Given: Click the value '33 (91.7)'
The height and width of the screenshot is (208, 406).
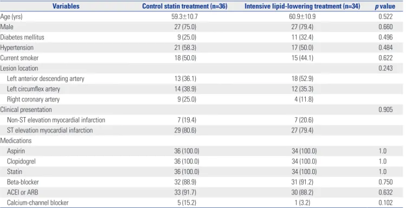Looking at the screenshot, I should (185, 192).
